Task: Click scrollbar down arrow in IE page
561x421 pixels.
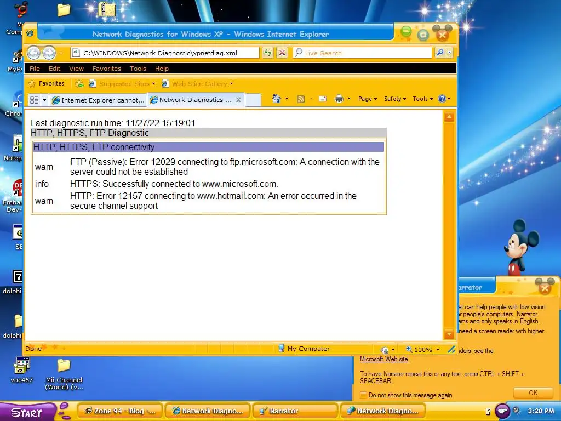Action: (449, 334)
